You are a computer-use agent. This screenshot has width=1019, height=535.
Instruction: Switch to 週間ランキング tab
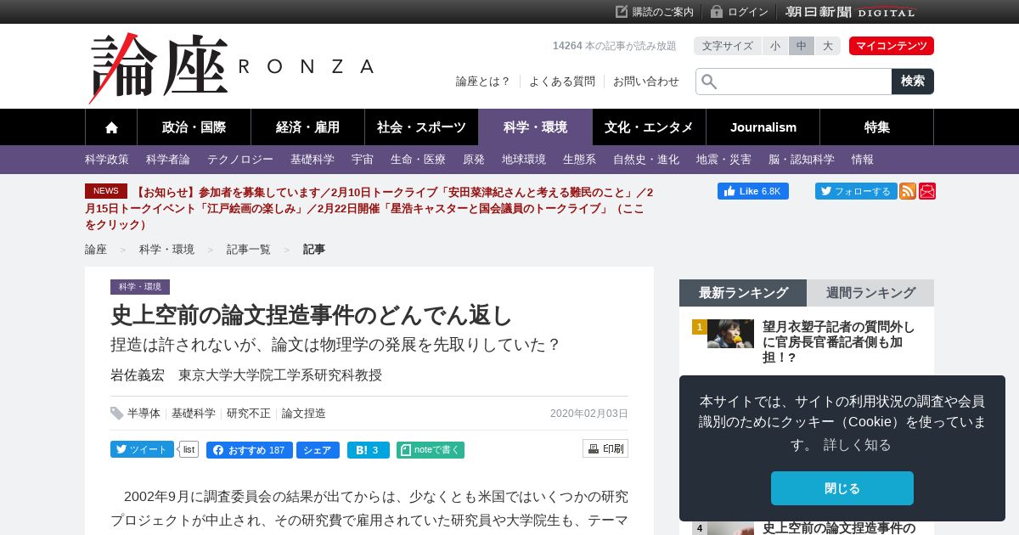pos(870,293)
